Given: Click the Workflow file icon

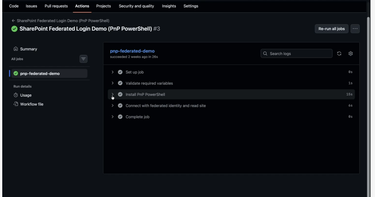Looking at the screenshot, I should pos(16,104).
